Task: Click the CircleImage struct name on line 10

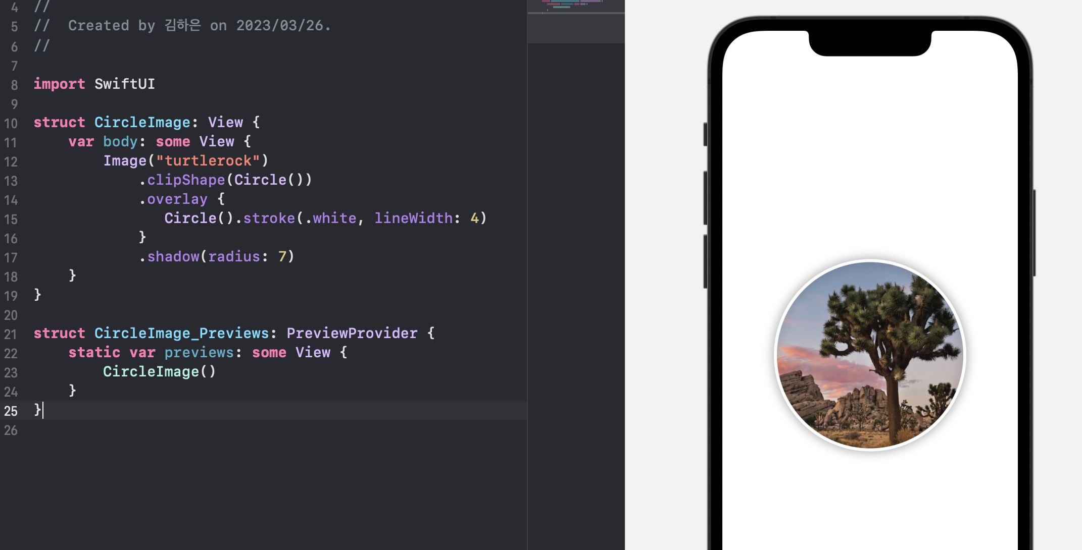Action: click(x=142, y=123)
